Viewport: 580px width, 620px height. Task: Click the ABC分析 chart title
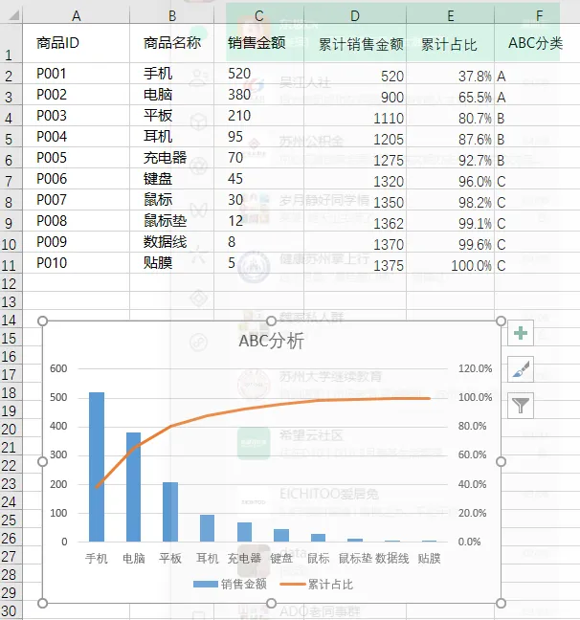click(x=272, y=341)
